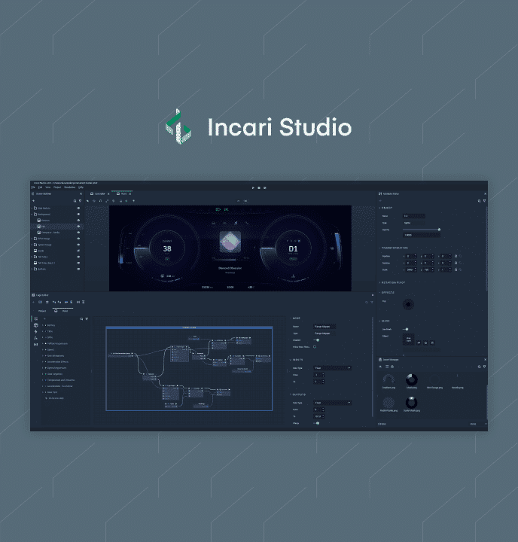Switch to the Controller scene tab
Image resolution: width=518 pixels, height=542 pixels.
pos(98,194)
